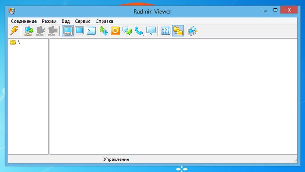Click the orange Shutdown power icon

[x=115, y=31]
